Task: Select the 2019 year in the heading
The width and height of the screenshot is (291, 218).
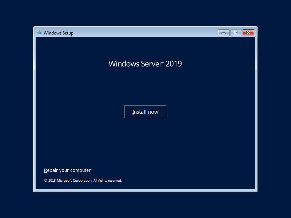Action: click(x=174, y=64)
